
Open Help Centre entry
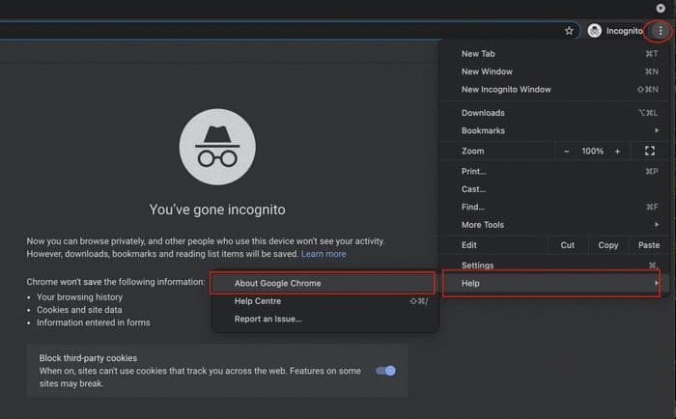tap(325, 301)
